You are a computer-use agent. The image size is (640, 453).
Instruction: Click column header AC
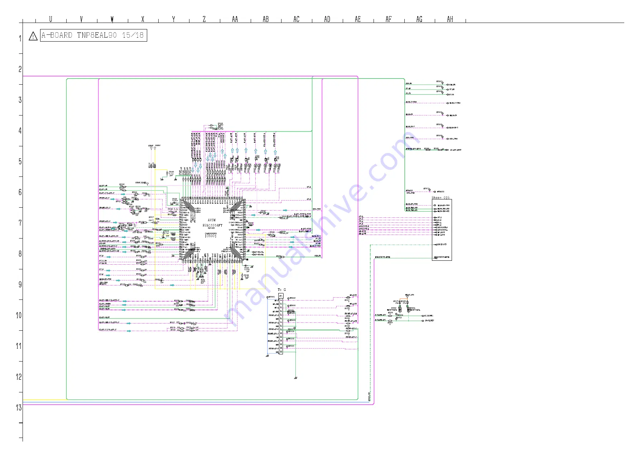tap(297, 19)
